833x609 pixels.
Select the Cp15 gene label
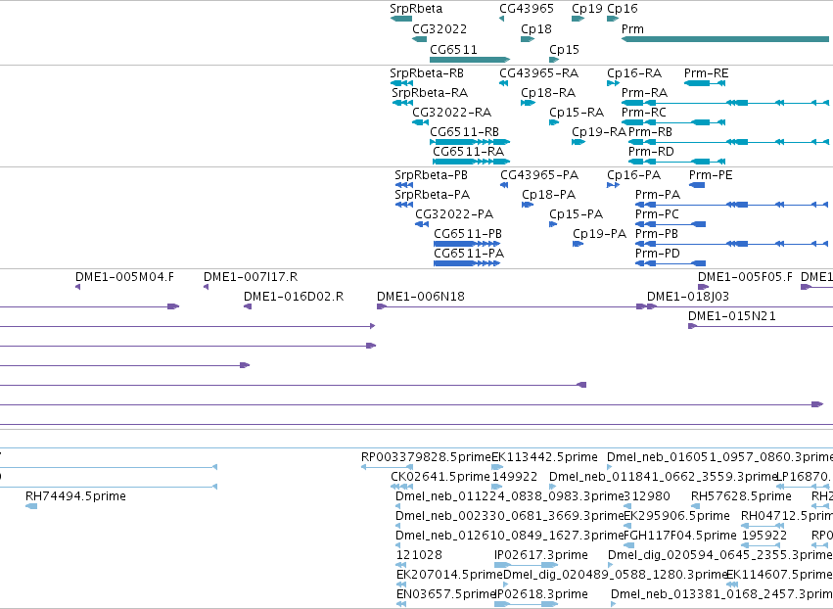(564, 49)
